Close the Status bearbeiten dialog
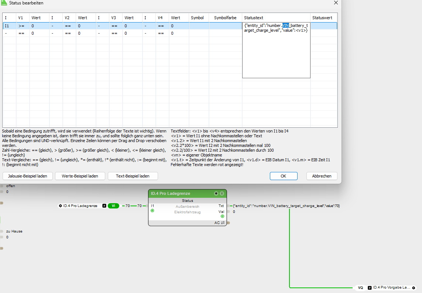Viewport: 422px width, 293px height. (x=336, y=3)
